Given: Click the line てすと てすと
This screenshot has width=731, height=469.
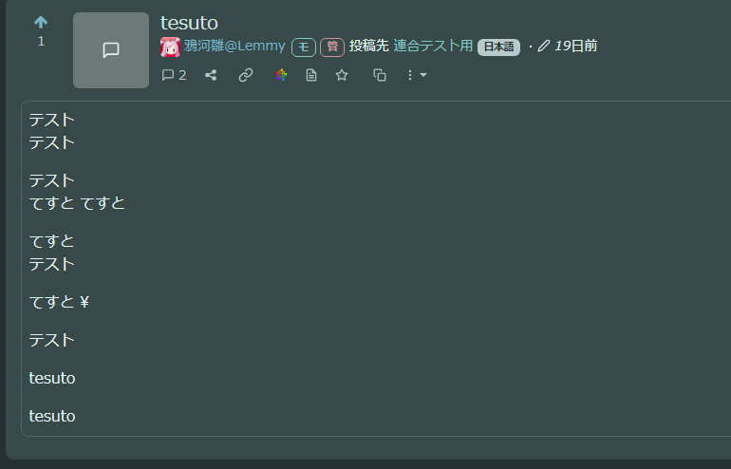Looking at the screenshot, I should tap(77, 203).
